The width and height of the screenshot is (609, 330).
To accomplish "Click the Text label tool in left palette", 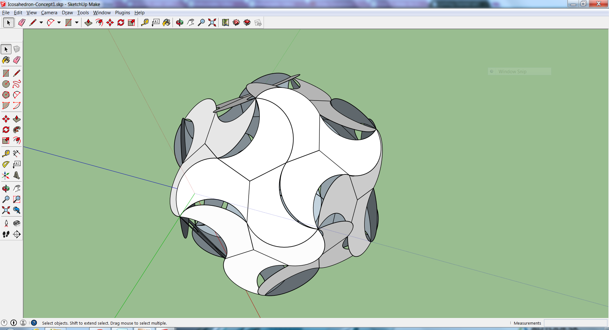I will [17, 165].
